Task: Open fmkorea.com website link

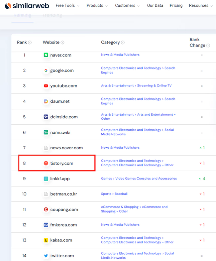Action: (63, 225)
